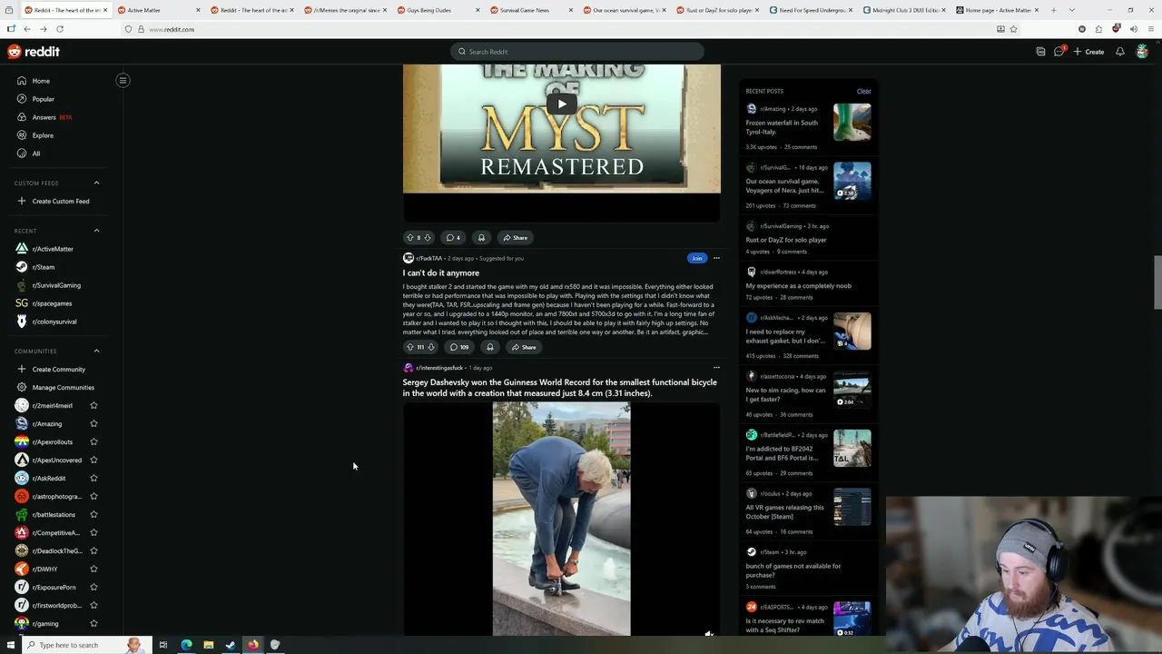Switch to Midnight Club 3 DUB Edition tab
The image size is (1162, 654).
pos(902,10)
